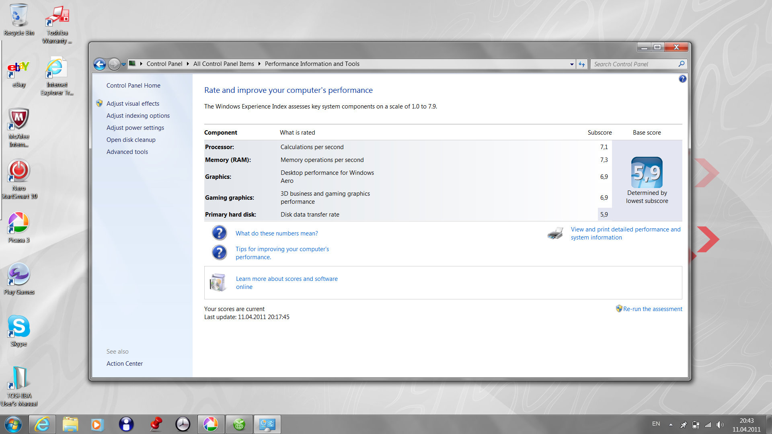
Task: Open Adjust visual effects link
Action: point(133,104)
